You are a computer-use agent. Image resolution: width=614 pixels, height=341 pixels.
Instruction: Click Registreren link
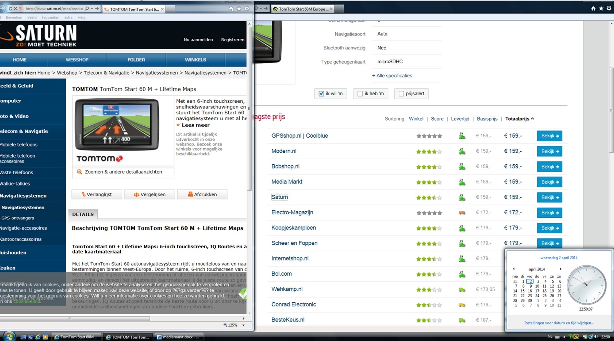(233, 40)
